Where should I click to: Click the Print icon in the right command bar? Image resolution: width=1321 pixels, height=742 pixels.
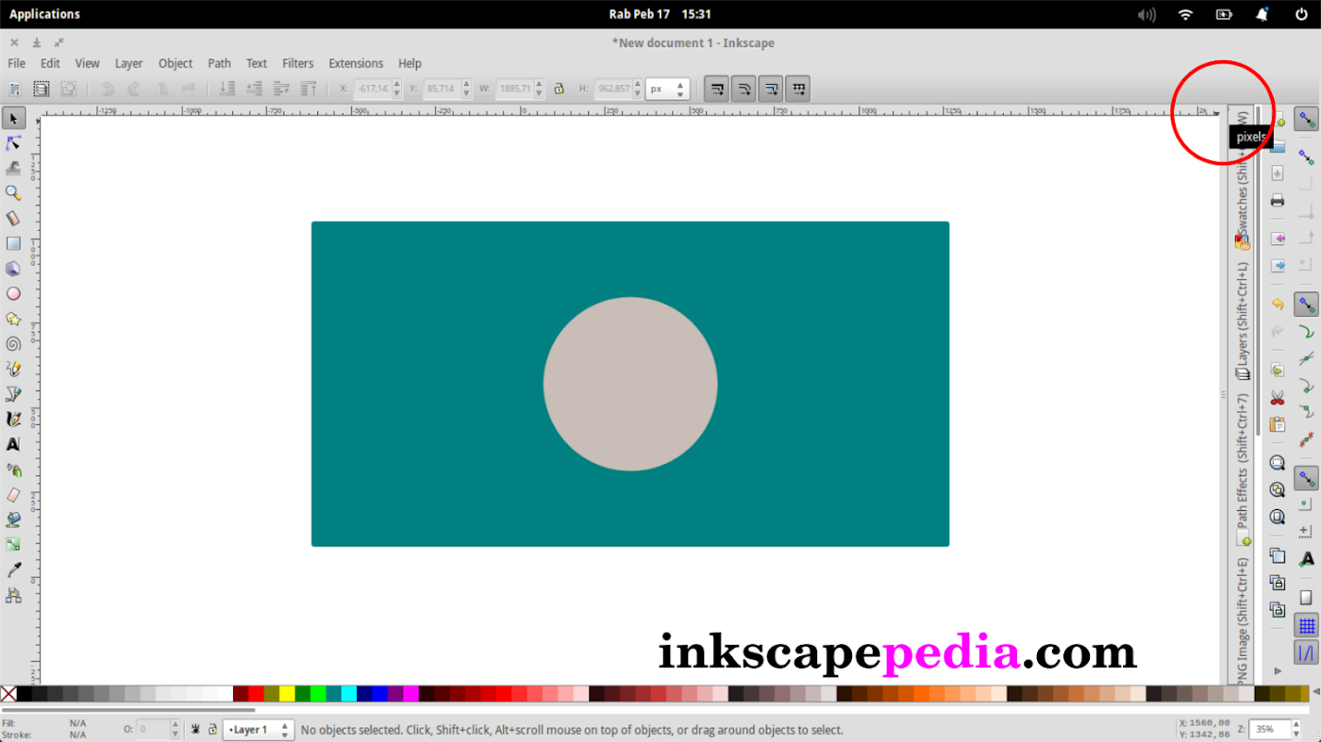coord(1278,200)
